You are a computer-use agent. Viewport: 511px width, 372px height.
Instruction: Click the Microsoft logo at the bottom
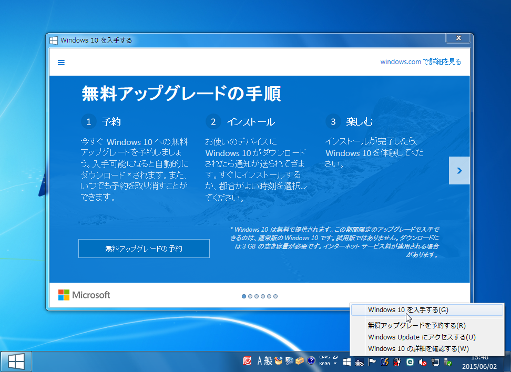(x=86, y=295)
